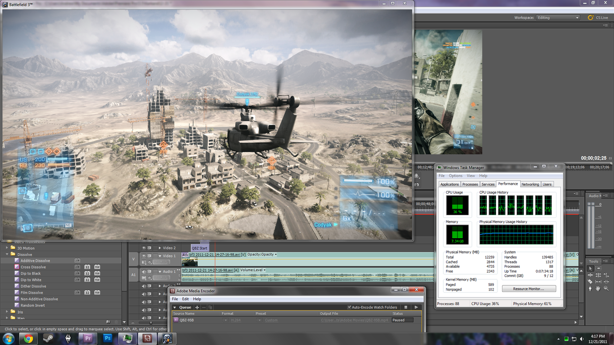Toggle sync lock on Video 1 track

tap(149, 256)
